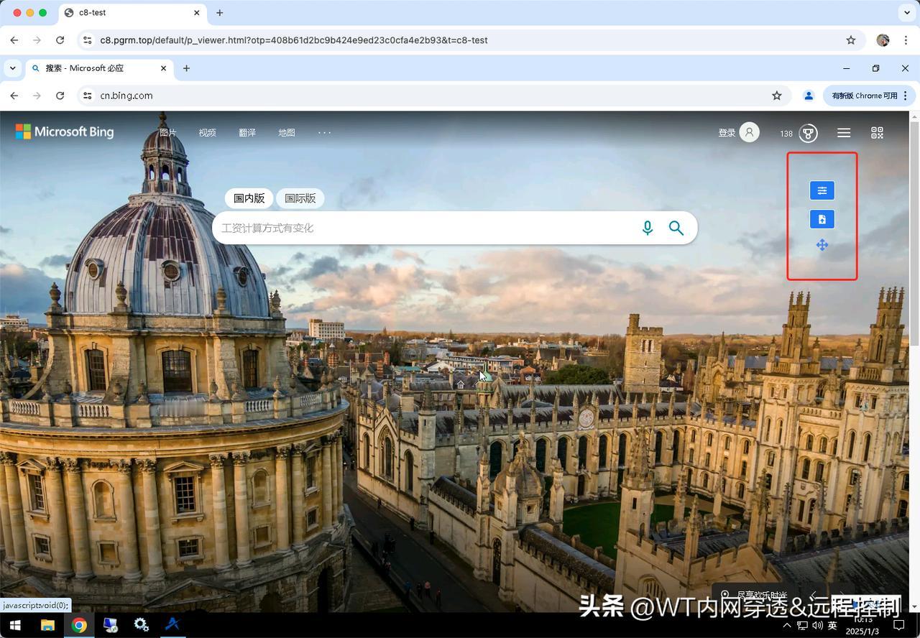The height and width of the screenshot is (638, 920).
Task: Open the 图片 menu item
Action: pos(167,133)
